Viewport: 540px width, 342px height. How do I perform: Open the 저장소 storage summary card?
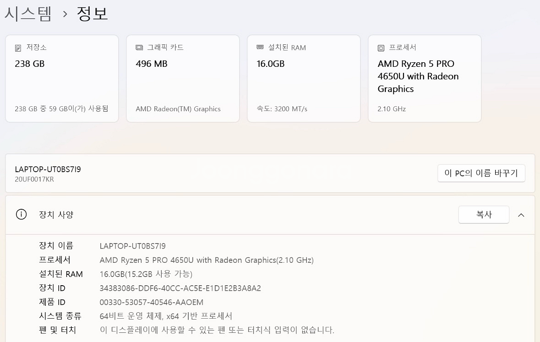62,78
